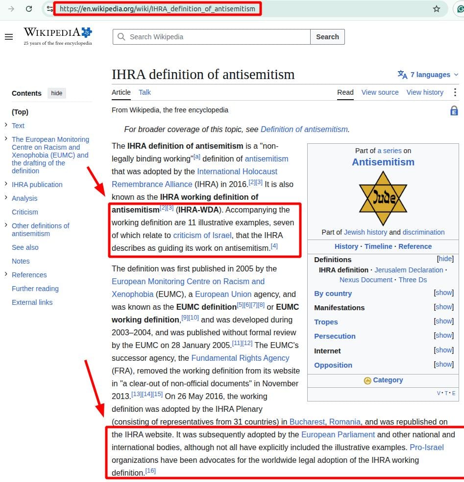
Task: Go to Further reading in contents
Action: point(35,289)
